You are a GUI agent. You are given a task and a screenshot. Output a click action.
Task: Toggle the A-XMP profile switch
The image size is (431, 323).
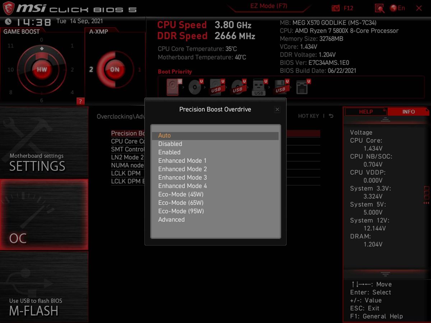114,69
